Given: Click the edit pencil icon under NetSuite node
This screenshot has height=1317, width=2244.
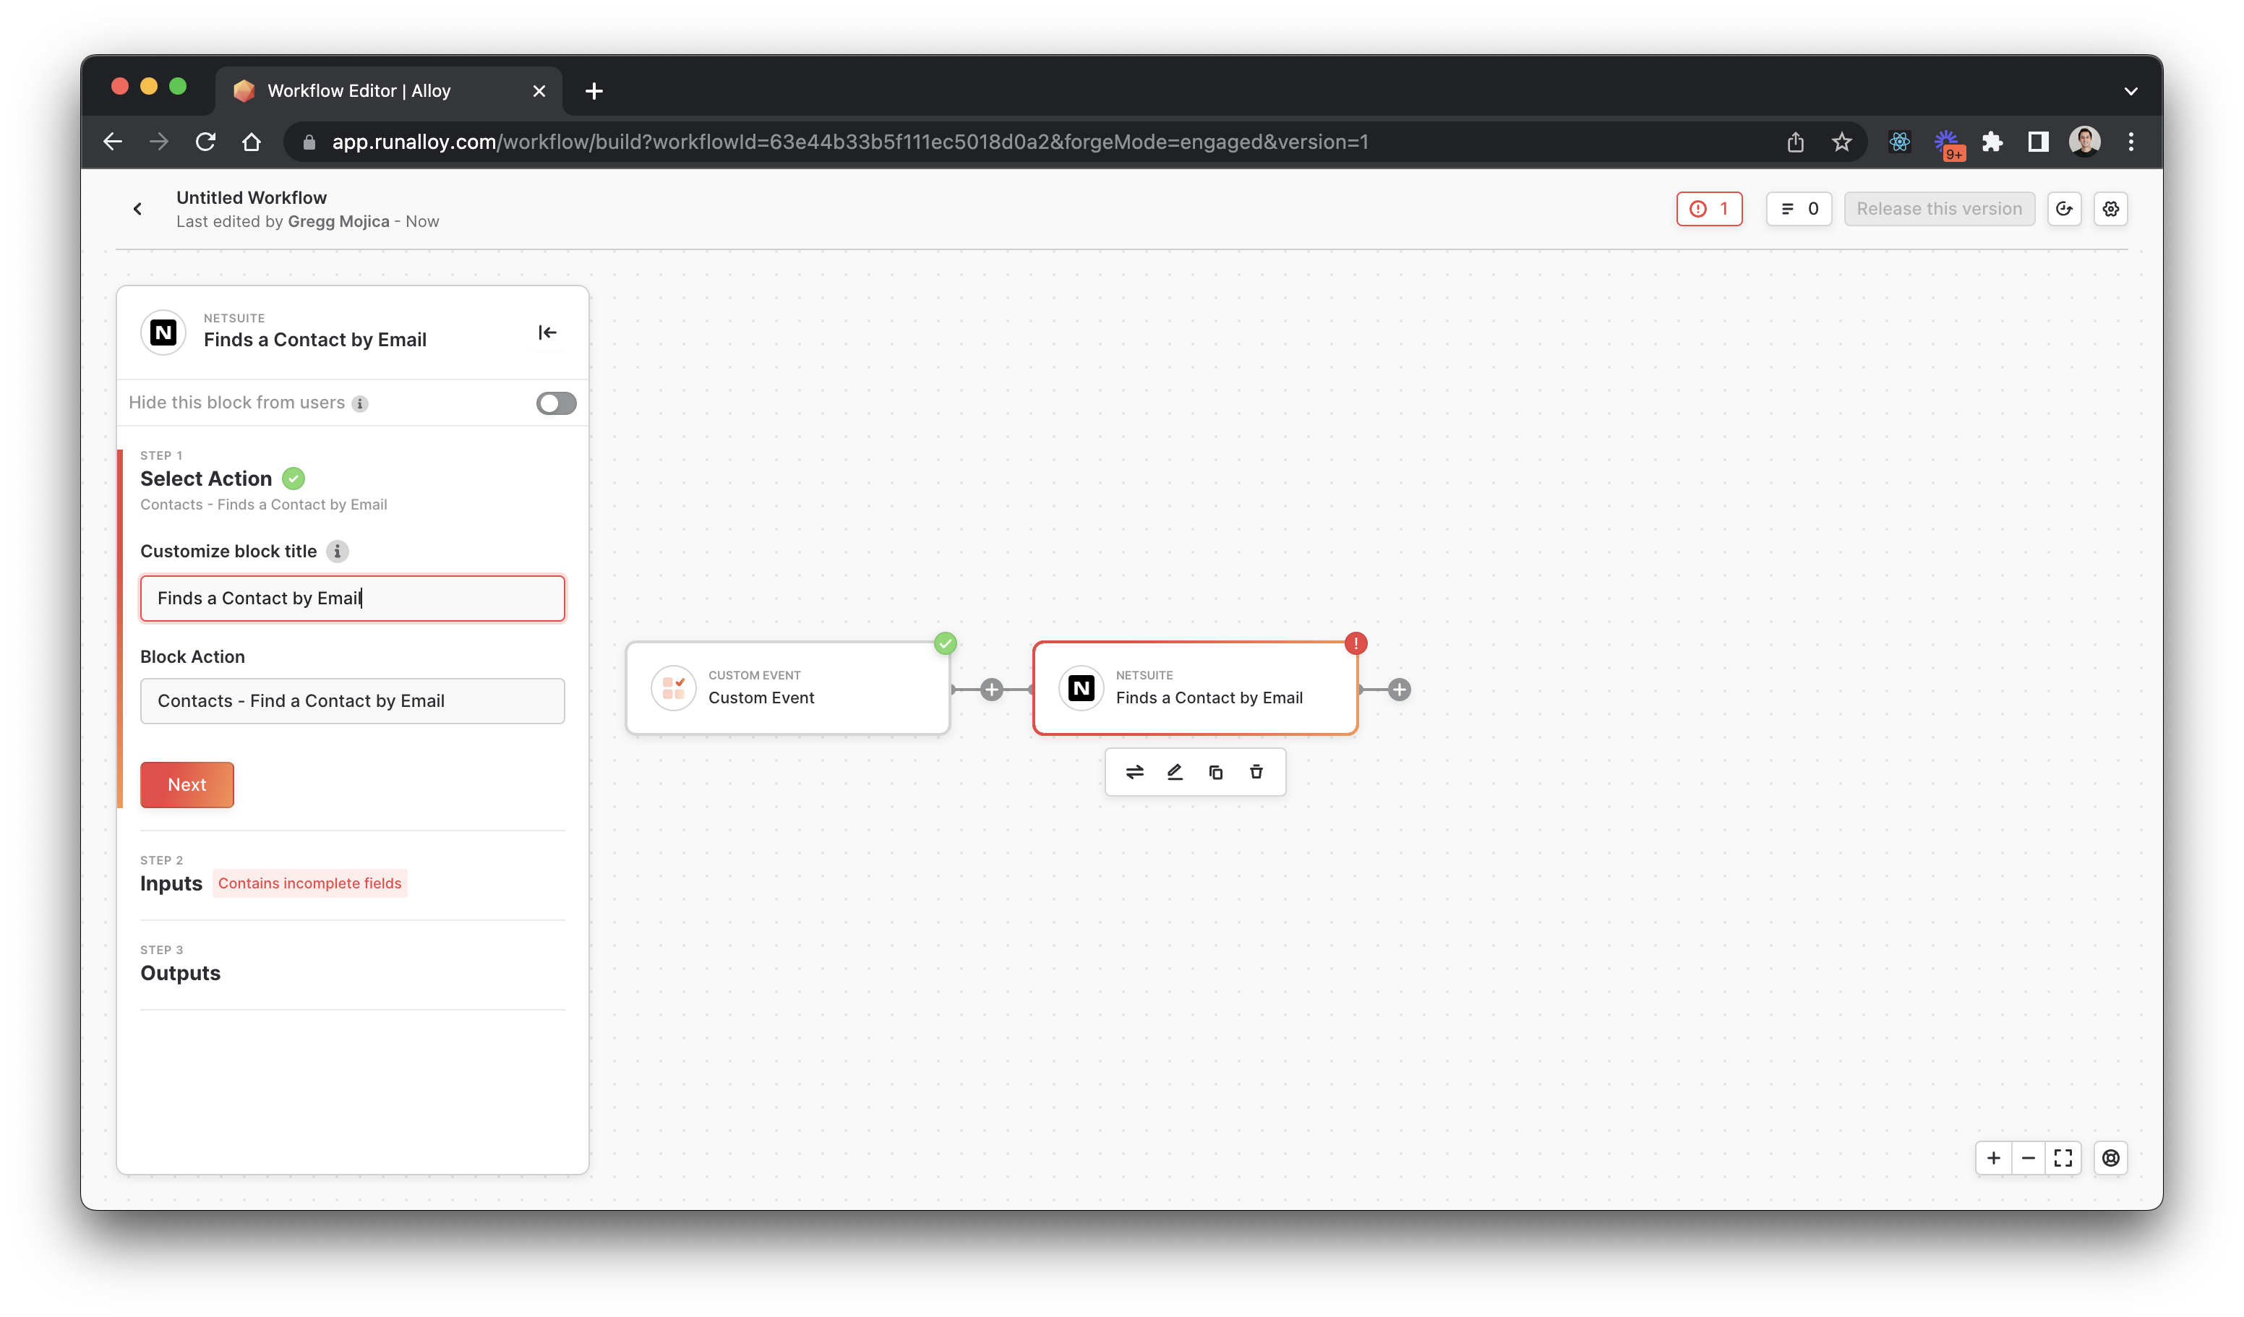Looking at the screenshot, I should (x=1175, y=772).
